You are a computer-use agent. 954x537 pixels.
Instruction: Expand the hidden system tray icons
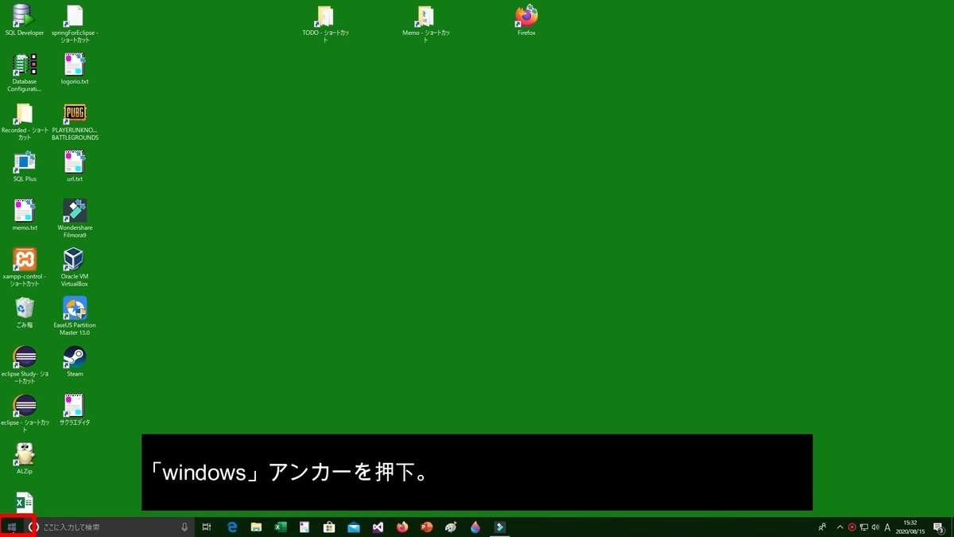(x=840, y=527)
